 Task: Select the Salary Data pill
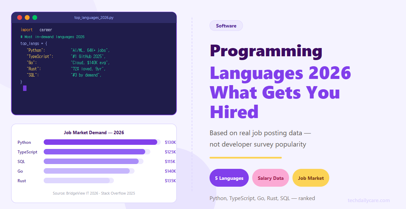[270, 178]
